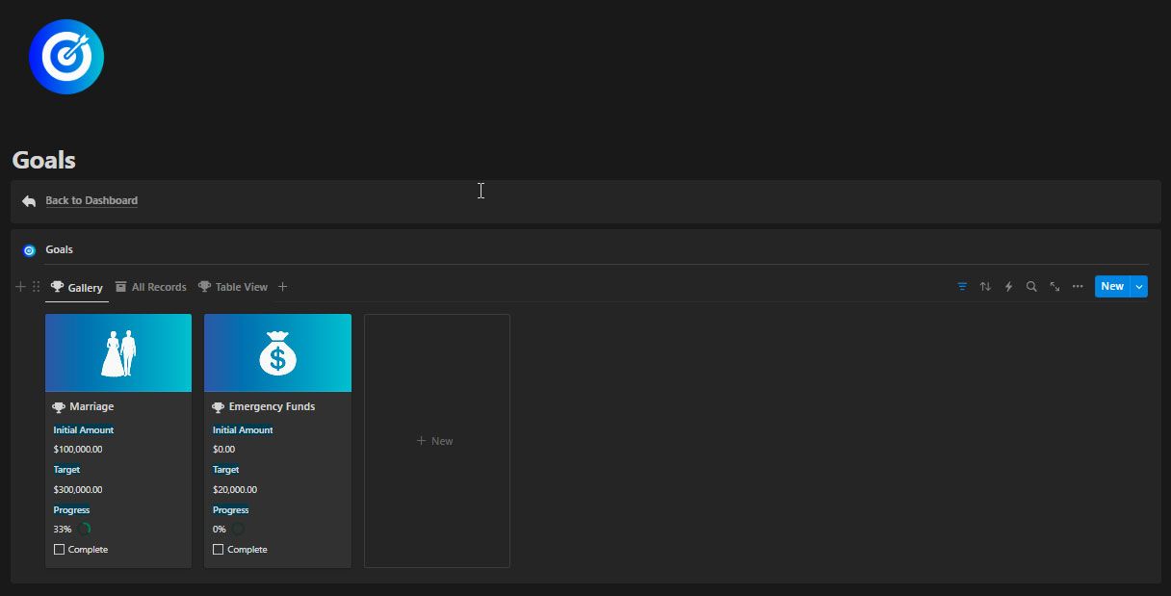
Task: Open the Marriage card cover image
Action: point(118,353)
